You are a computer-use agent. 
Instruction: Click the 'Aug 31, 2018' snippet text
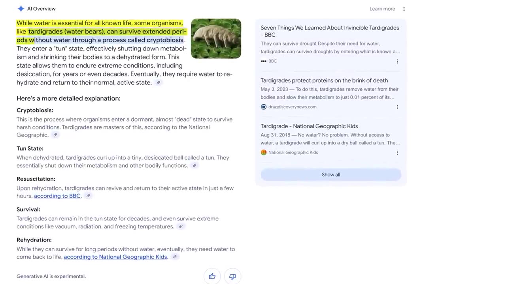pos(275,135)
